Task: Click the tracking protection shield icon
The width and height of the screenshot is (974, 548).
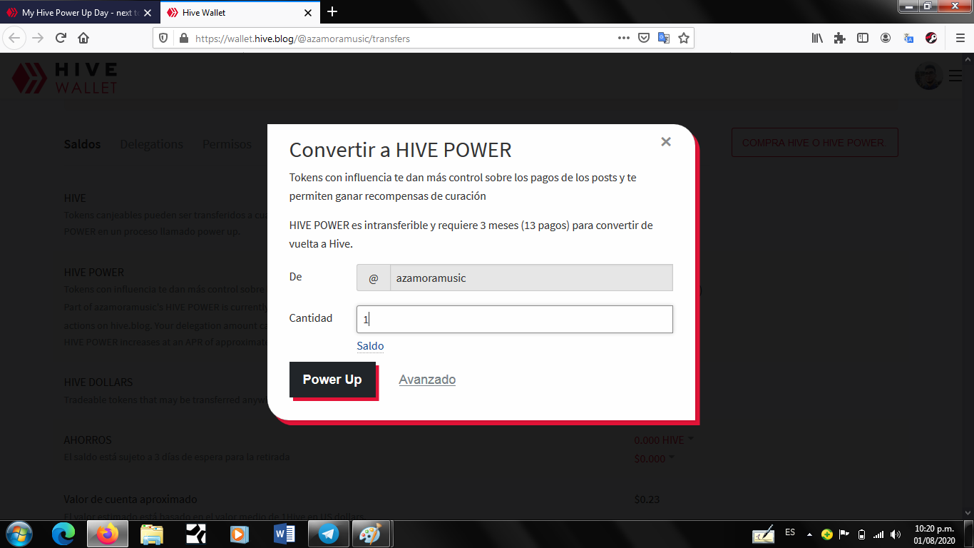Action: (x=163, y=39)
